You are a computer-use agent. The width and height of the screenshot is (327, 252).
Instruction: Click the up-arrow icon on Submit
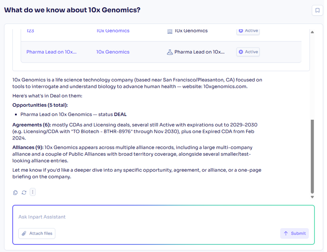286,233
